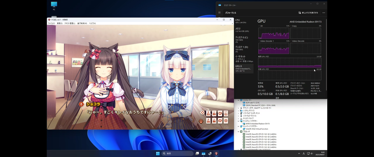Expand the ディスク ドライブ node
This screenshot has height=157, width=374.
238,118
